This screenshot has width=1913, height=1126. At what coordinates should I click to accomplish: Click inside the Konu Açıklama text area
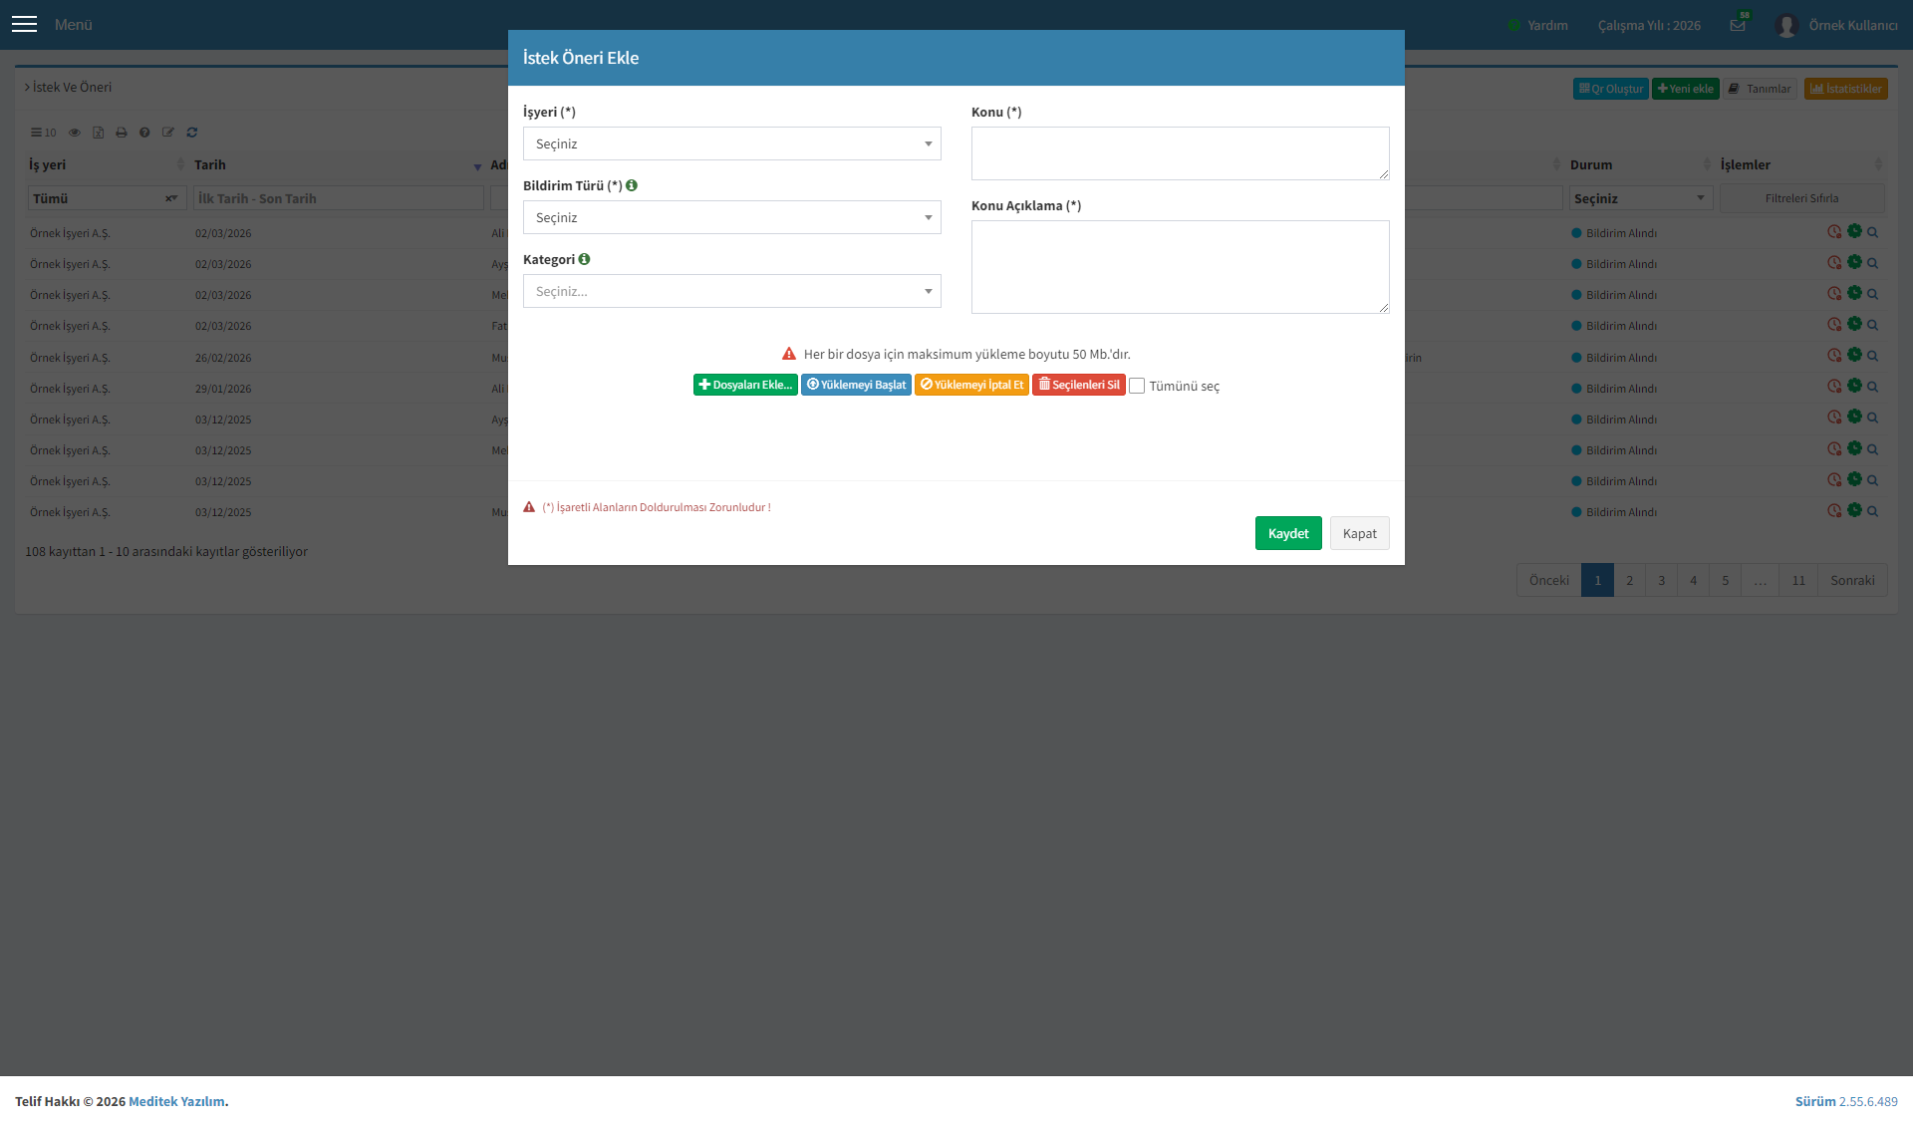[1181, 267]
